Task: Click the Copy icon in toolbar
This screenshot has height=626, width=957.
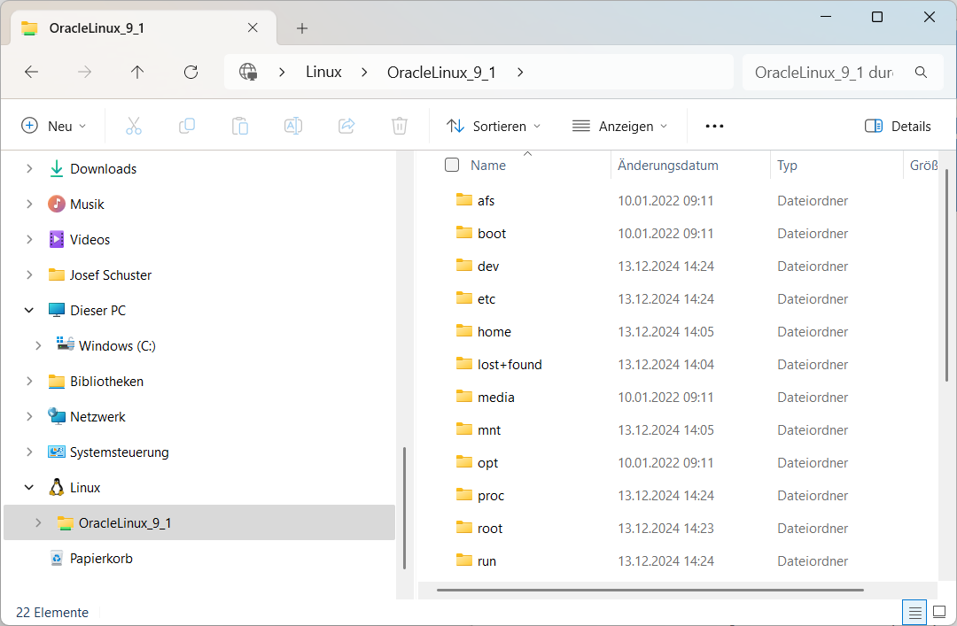Action: click(x=187, y=126)
